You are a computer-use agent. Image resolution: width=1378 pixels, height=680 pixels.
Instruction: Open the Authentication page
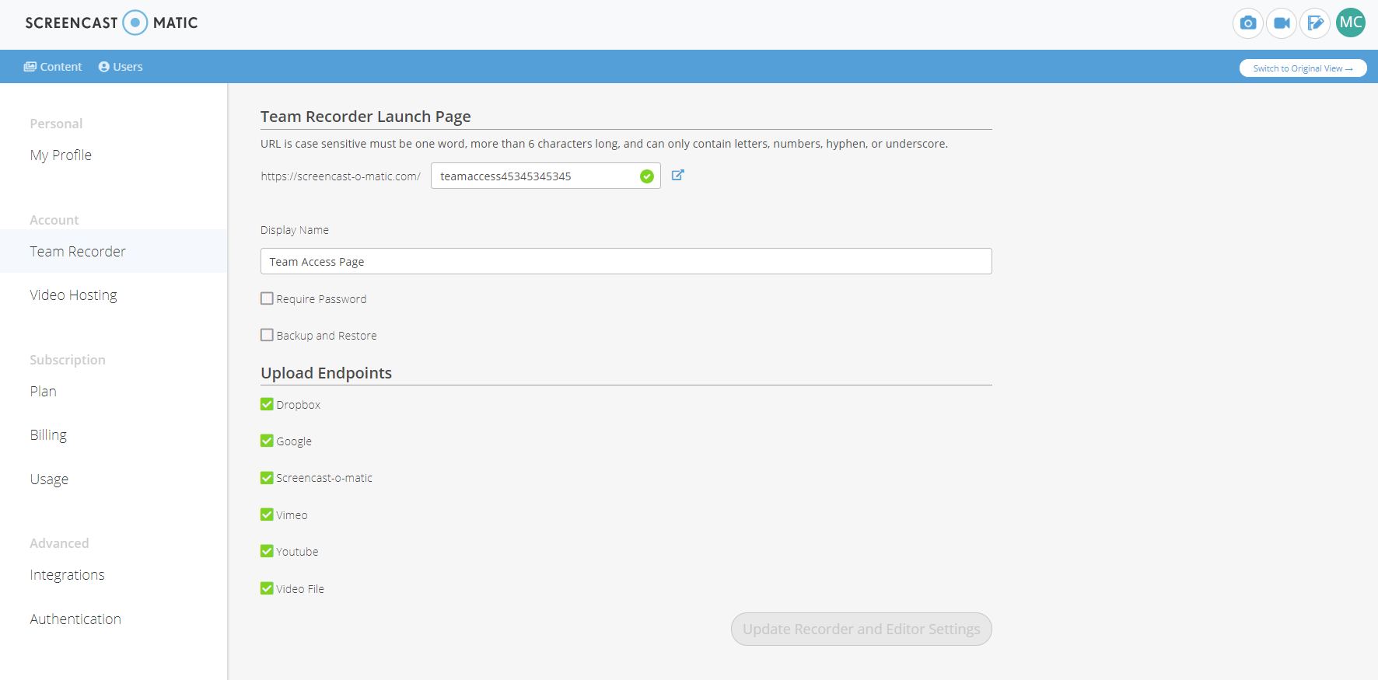[x=75, y=619]
